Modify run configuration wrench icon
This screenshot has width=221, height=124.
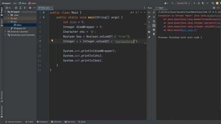point(149,17)
